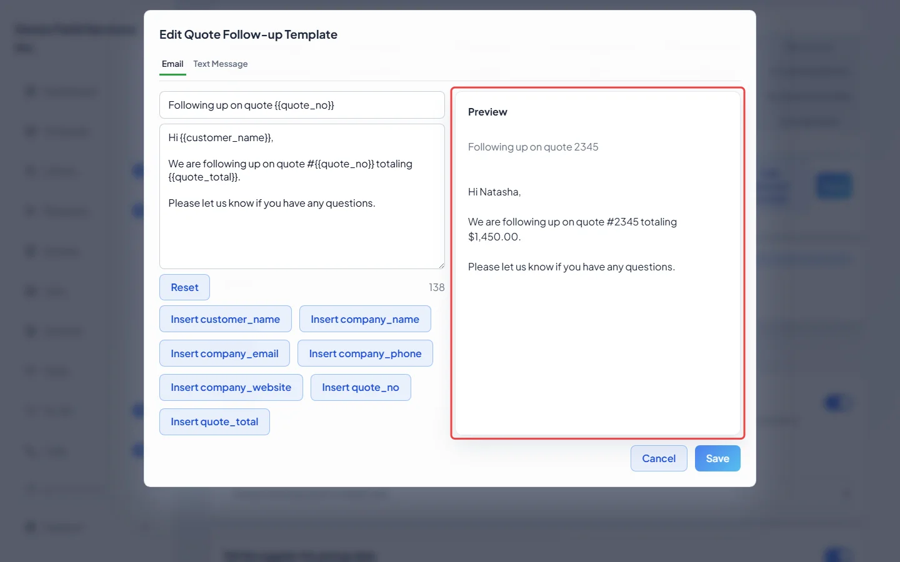The image size is (900, 562).
Task: Click Insert company_phone button
Action: point(365,353)
